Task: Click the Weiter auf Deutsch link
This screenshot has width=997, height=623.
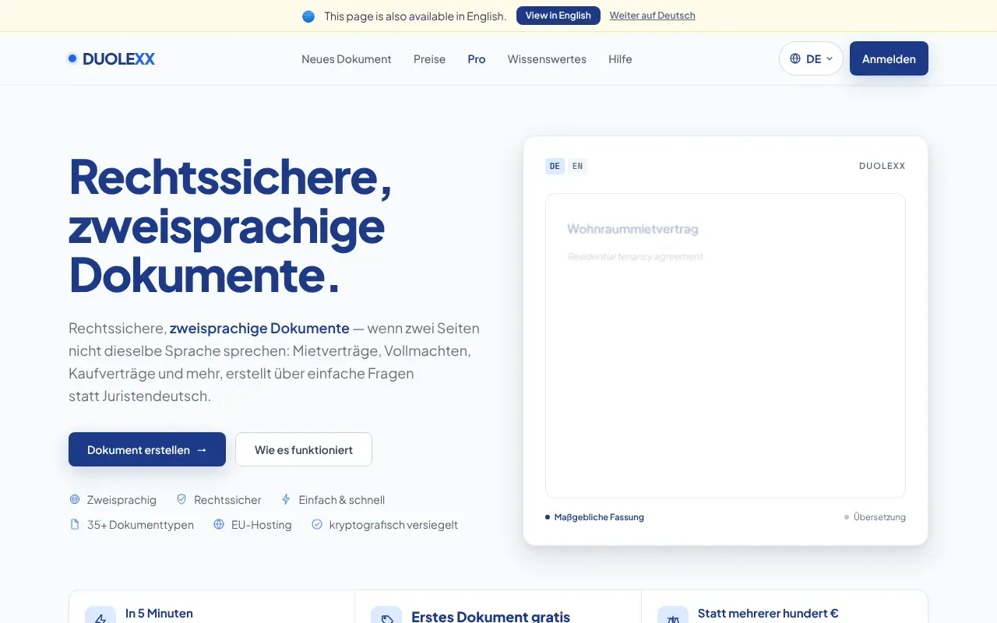Action: tap(653, 16)
